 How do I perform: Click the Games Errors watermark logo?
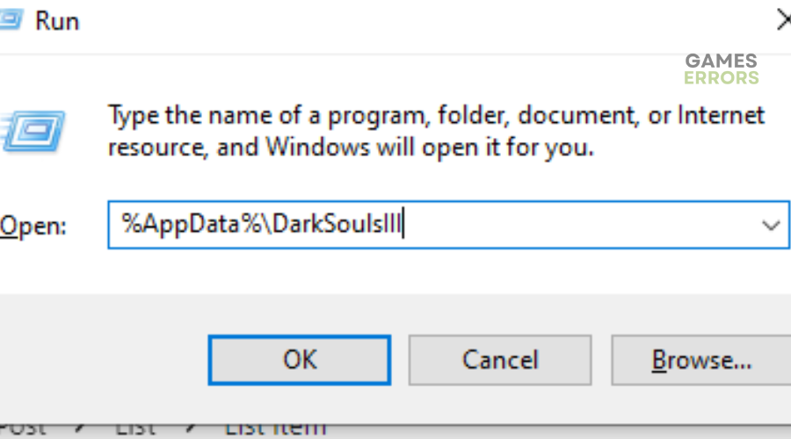[722, 69]
